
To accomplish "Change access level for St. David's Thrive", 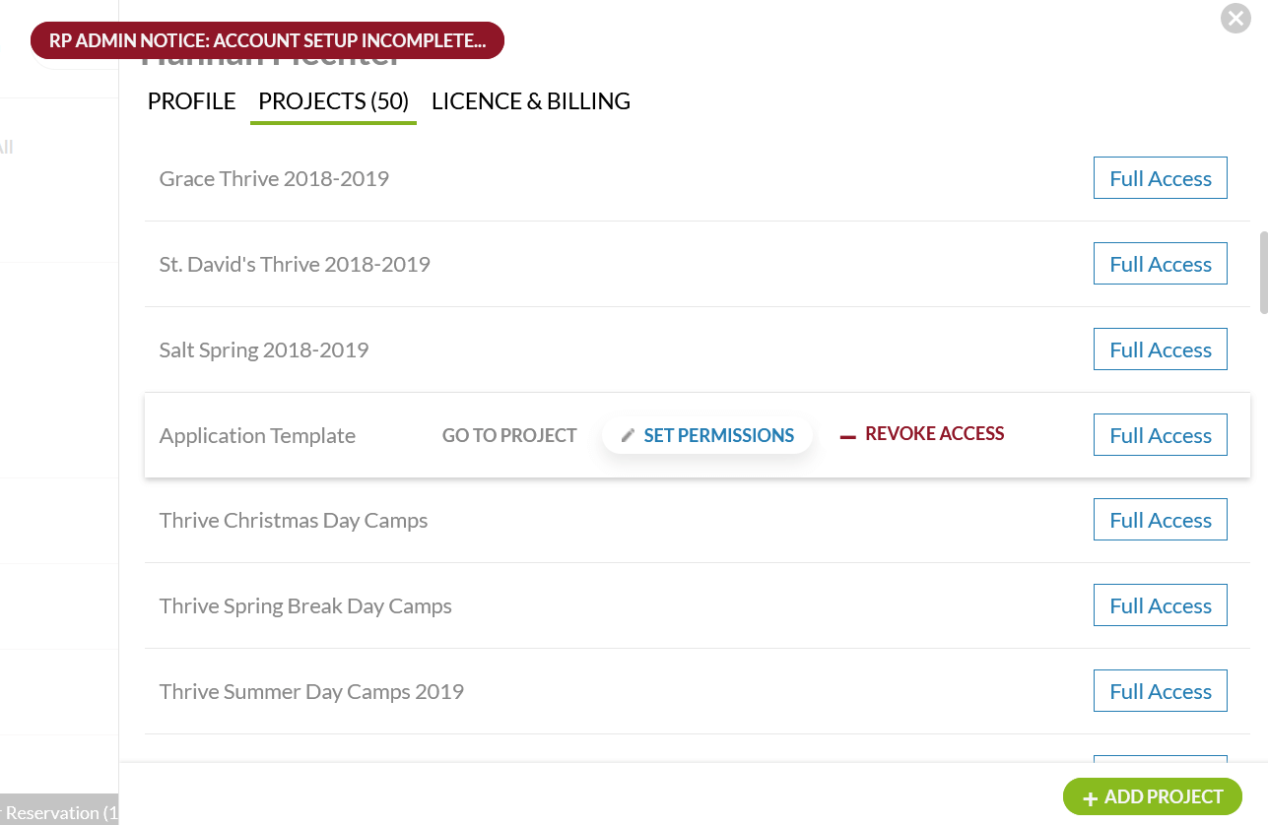I will click(1160, 264).
